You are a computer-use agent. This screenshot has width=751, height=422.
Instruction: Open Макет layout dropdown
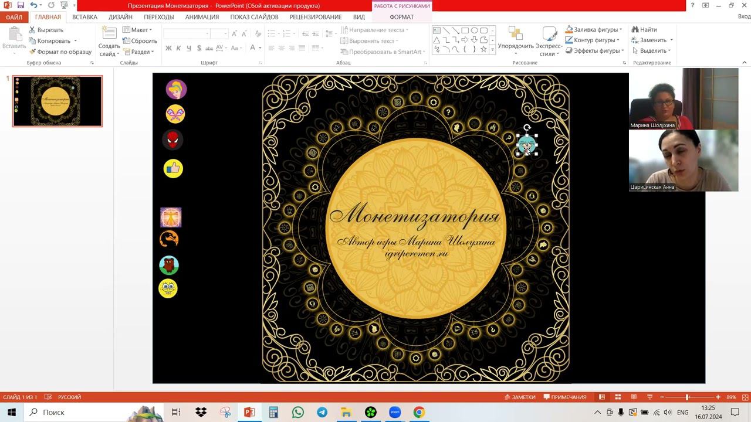coord(137,30)
